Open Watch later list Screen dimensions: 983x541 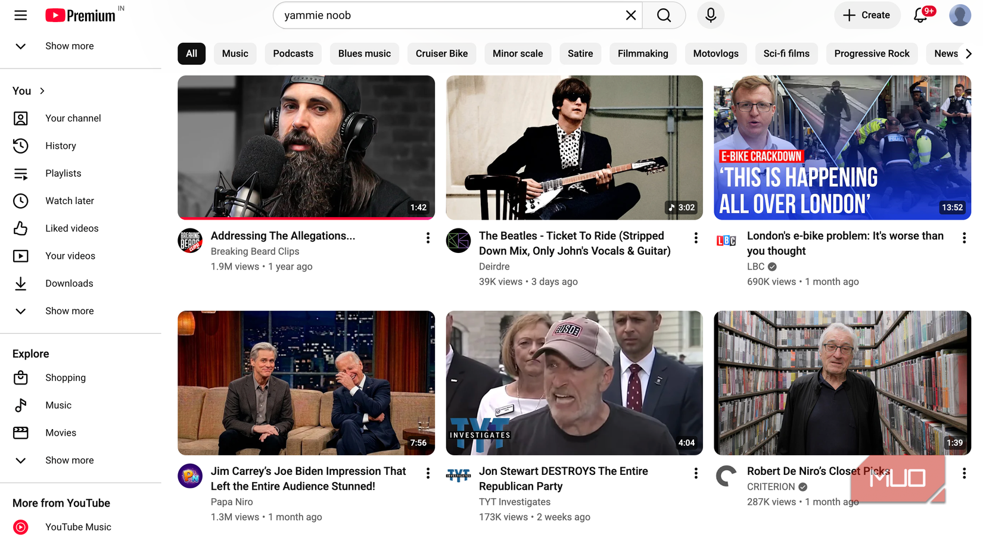(80, 201)
